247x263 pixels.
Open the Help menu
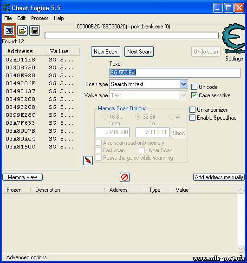59,18
